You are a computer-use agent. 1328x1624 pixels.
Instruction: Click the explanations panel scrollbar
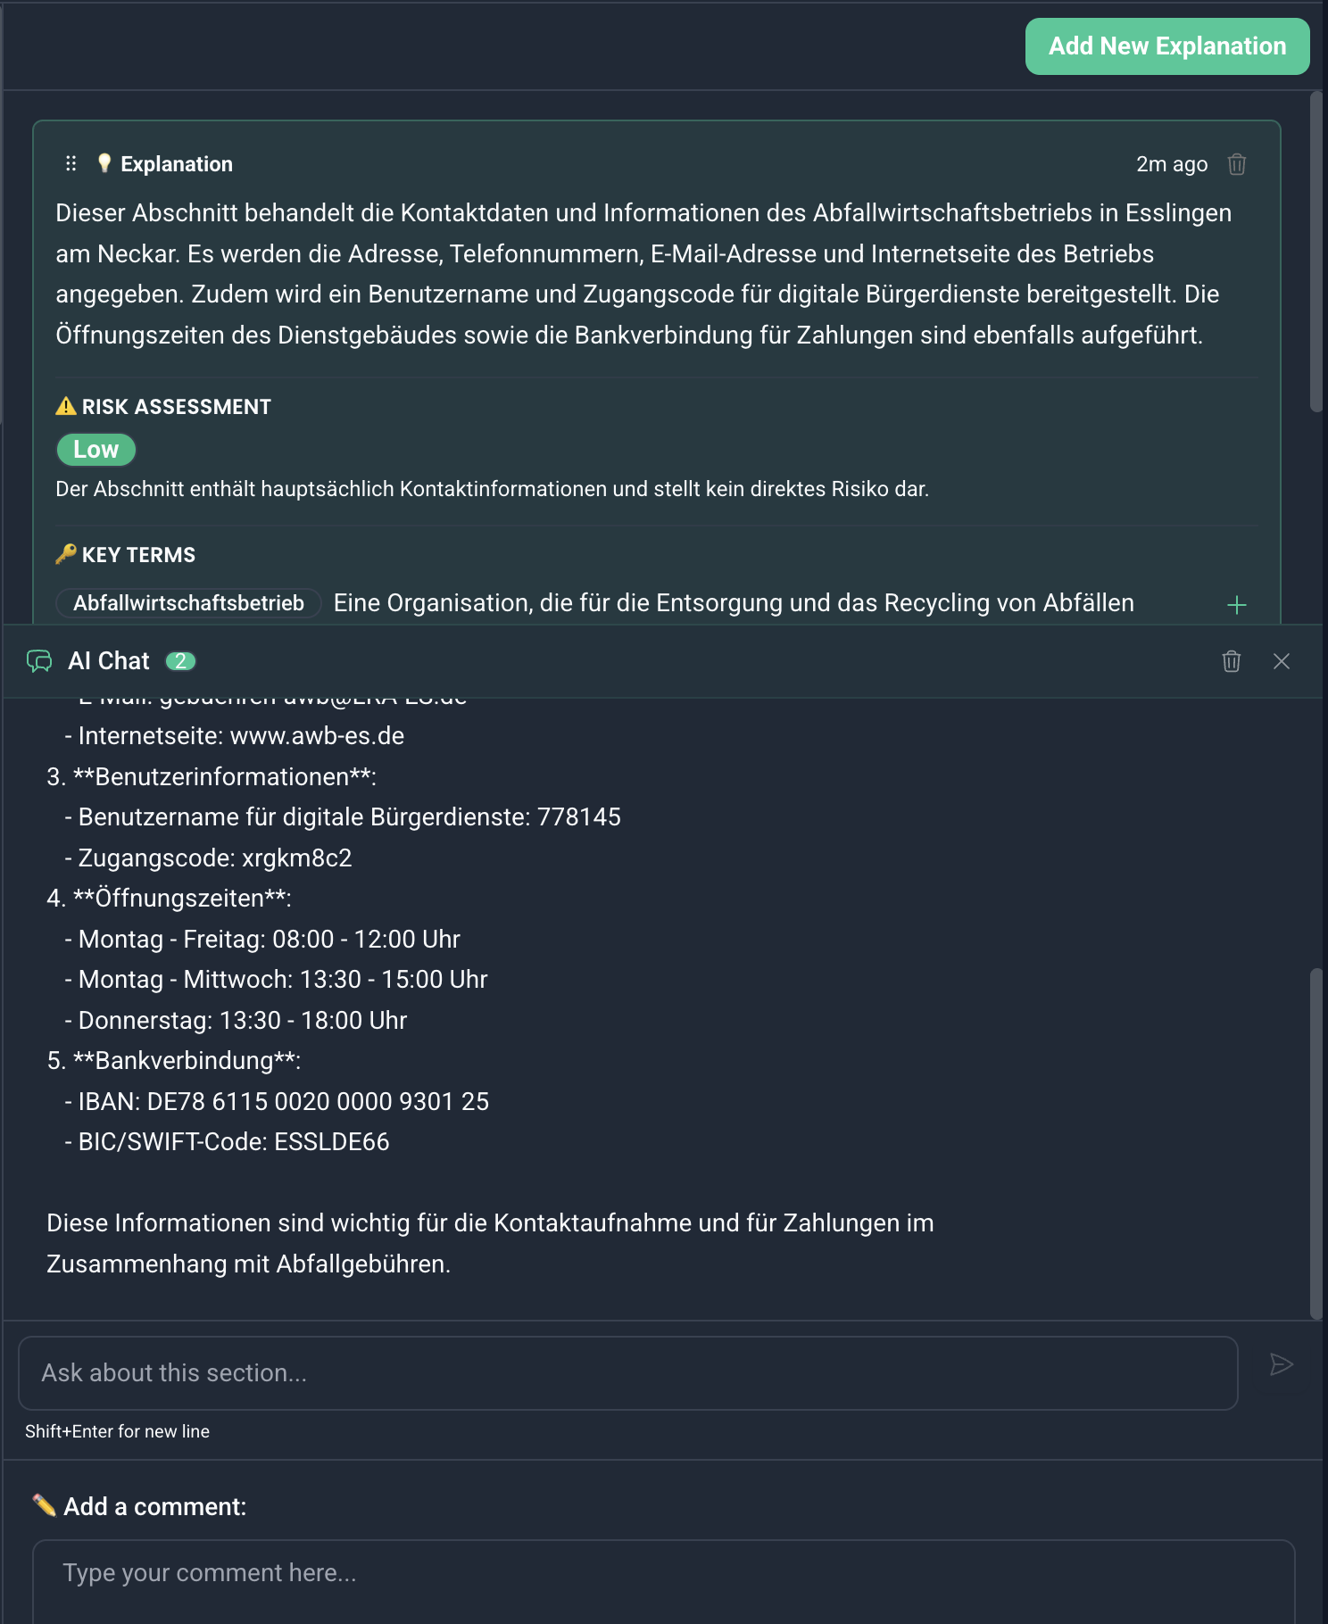pos(1316,252)
